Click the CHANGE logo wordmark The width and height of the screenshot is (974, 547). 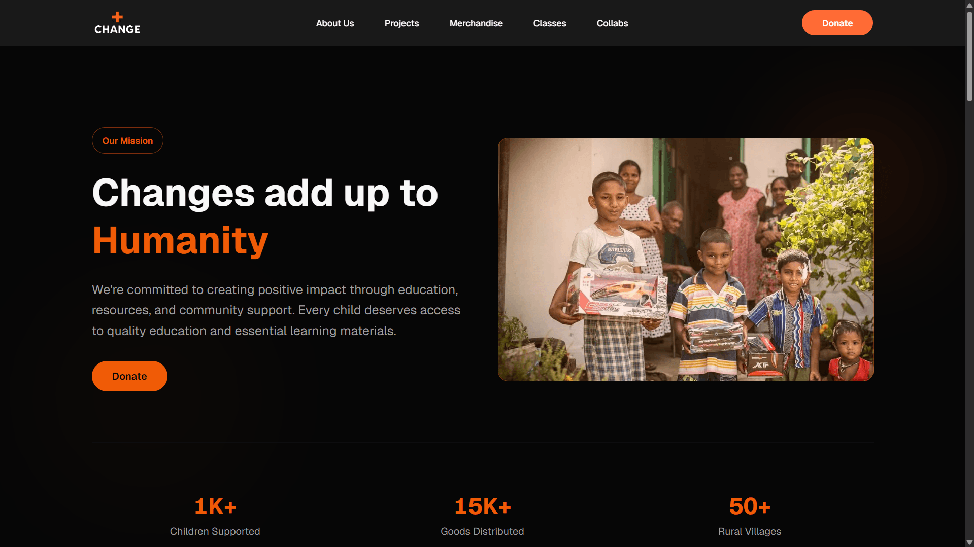[117, 29]
